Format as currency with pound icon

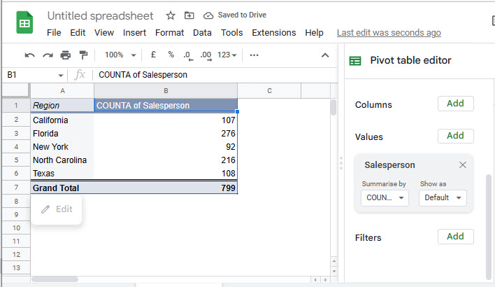click(153, 55)
